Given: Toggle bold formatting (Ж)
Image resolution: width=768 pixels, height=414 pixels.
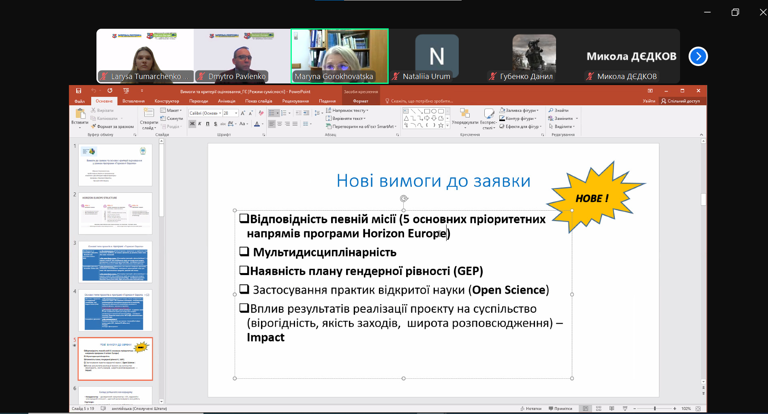Looking at the screenshot, I should click(192, 124).
